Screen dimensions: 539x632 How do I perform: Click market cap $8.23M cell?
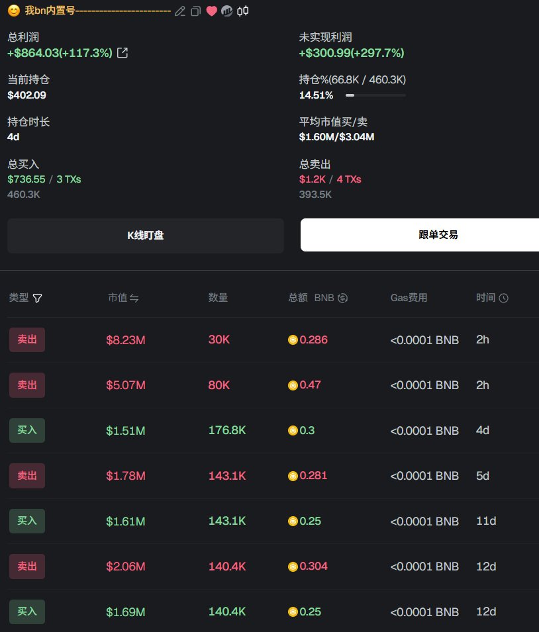tap(125, 340)
